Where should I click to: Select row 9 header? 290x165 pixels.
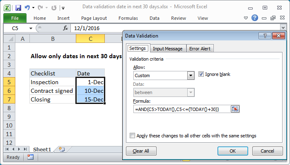click(9, 117)
